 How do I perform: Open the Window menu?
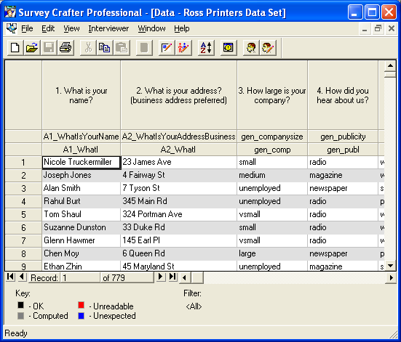[151, 28]
